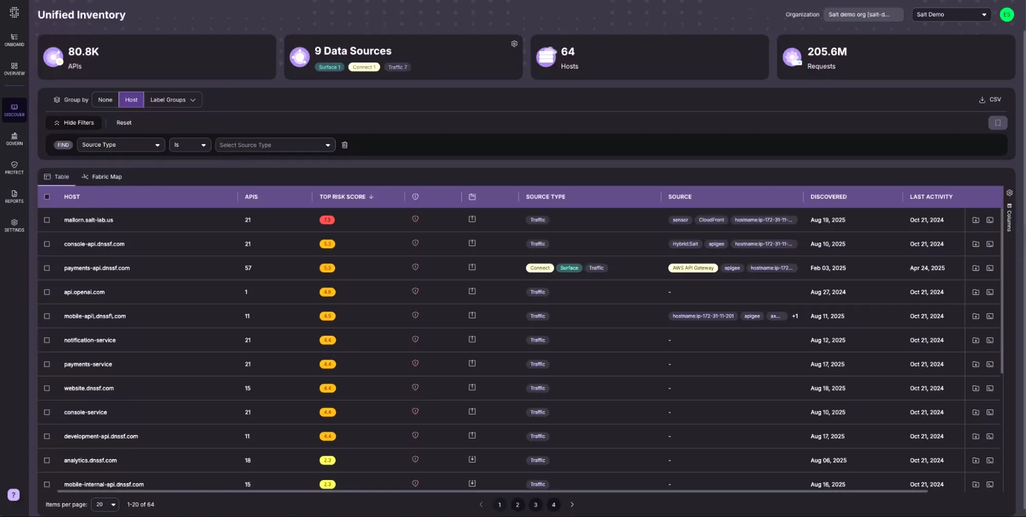Viewport: 1026px width, 517px height.
Task: Check the payments-api.dnssf.com row checkbox
Action: pyautogui.click(x=47, y=268)
